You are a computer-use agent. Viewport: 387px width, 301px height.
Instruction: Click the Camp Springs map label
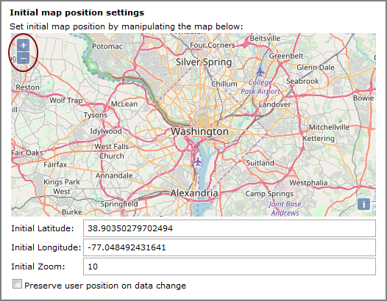[269, 194]
